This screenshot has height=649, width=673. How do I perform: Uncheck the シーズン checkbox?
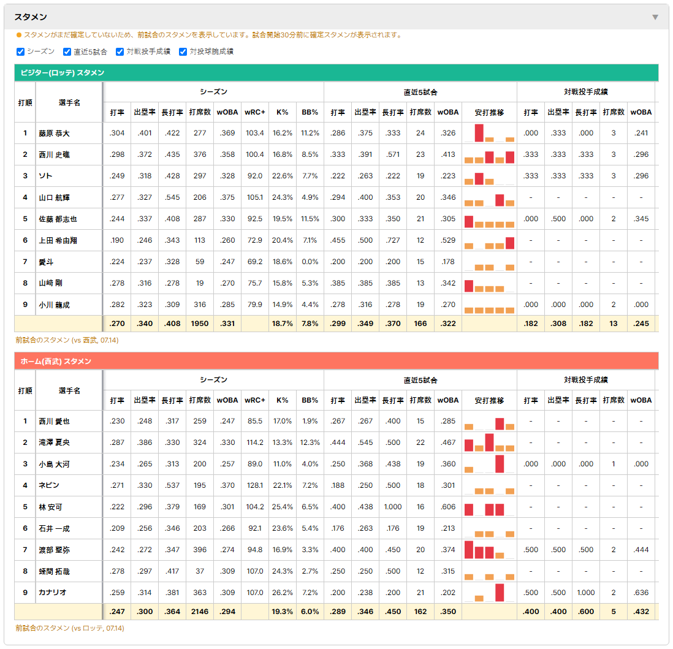(x=21, y=51)
